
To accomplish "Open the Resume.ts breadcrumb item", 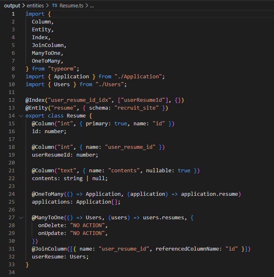I will (x=71, y=6).
